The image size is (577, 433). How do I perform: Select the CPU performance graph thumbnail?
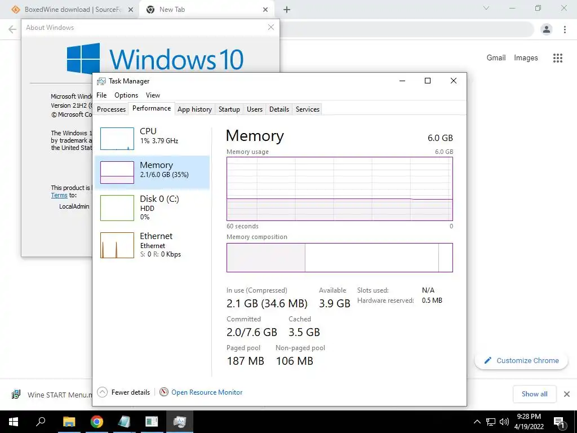pyautogui.click(x=117, y=139)
